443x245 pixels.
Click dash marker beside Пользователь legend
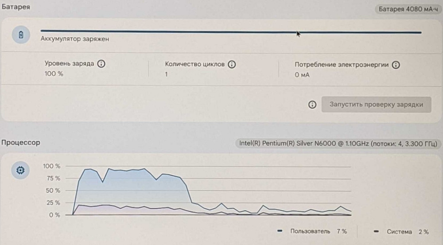[x=280, y=231]
